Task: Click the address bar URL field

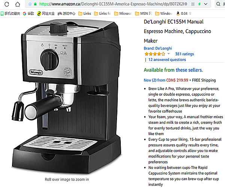Action: pyautogui.click(x=113, y=4)
